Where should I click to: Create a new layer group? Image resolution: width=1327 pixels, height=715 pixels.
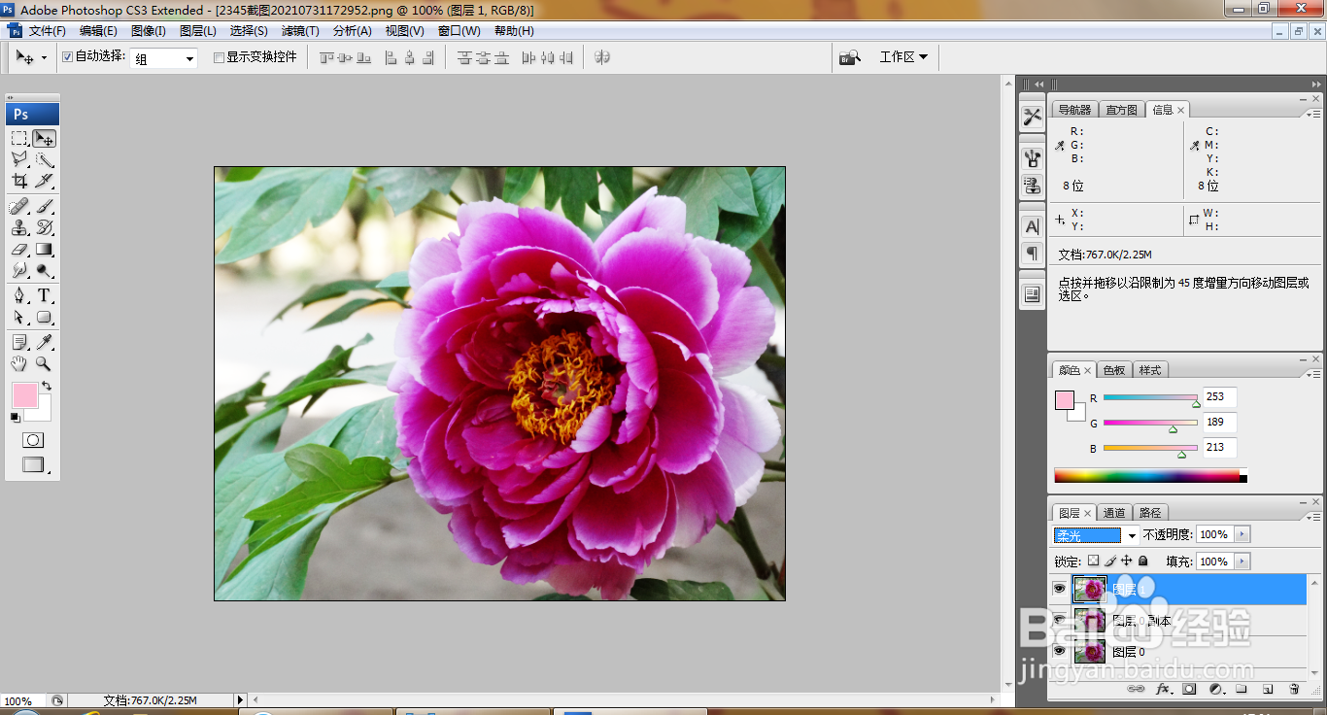click(x=1242, y=689)
